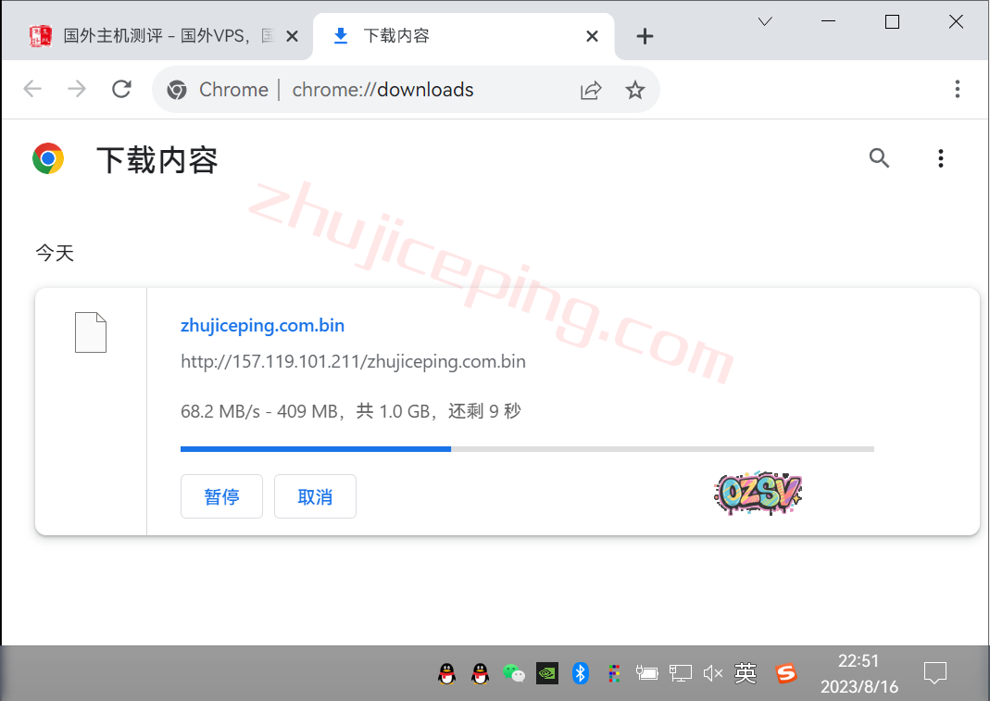Image resolution: width=990 pixels, height=701 pixels.
Task: Open the NVIDIA tray icon
Action: pos(547,673)
